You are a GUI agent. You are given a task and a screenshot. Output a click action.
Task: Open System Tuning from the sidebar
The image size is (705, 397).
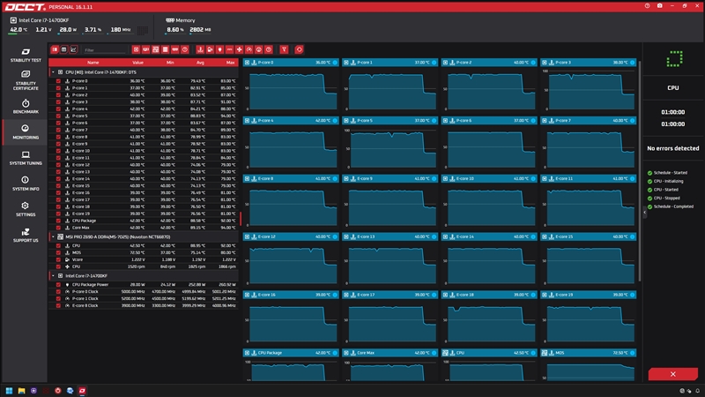[26, 158]
